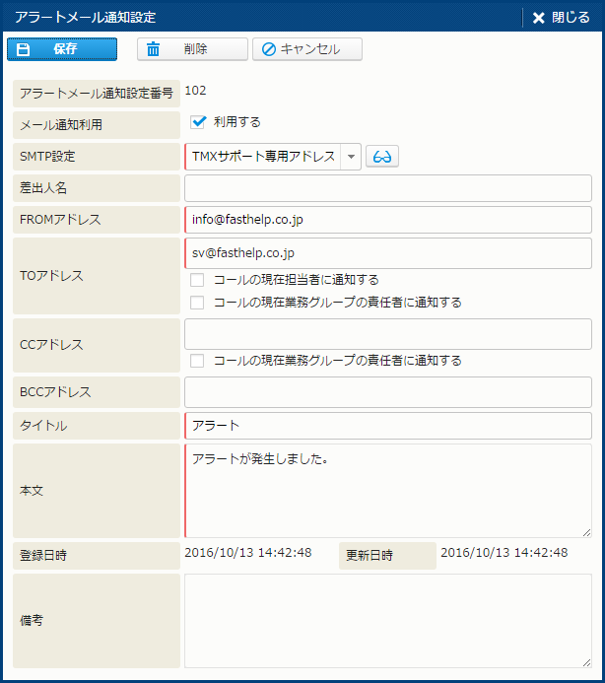Select the BCCアドレス input field

click(x=387, y=392)
